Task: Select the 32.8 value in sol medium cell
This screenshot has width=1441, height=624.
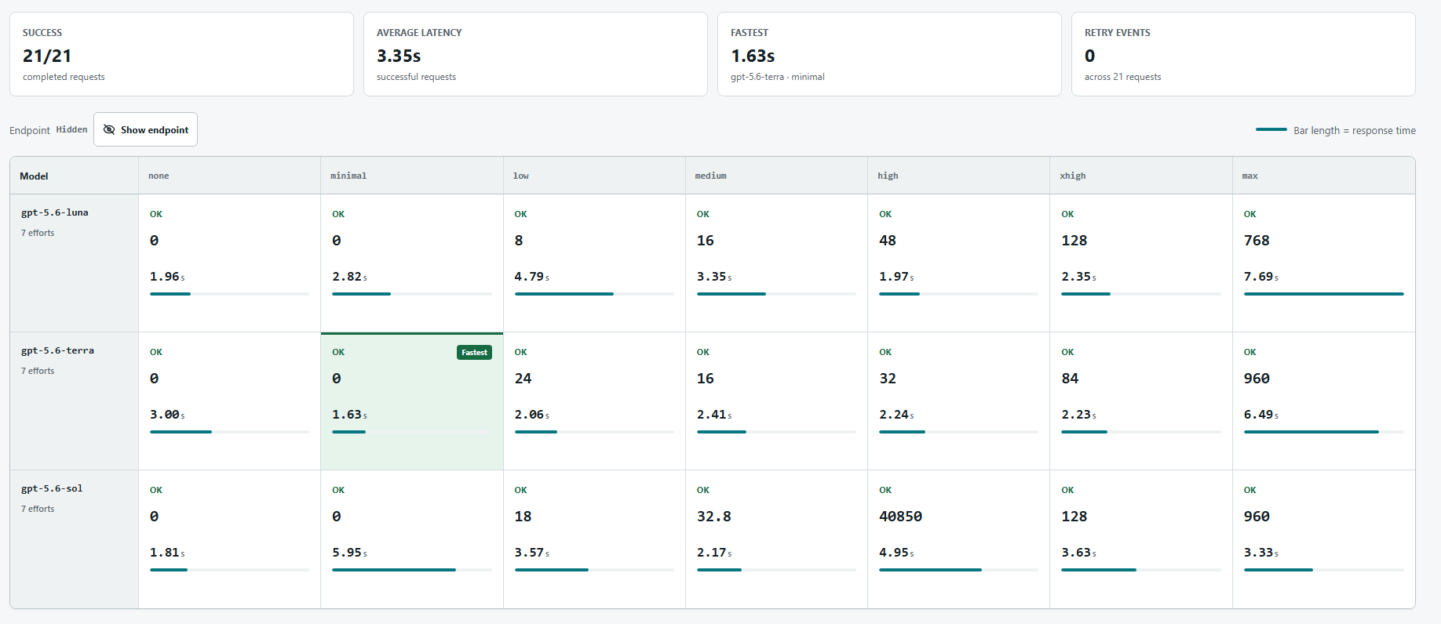Action: pos(714,517)
